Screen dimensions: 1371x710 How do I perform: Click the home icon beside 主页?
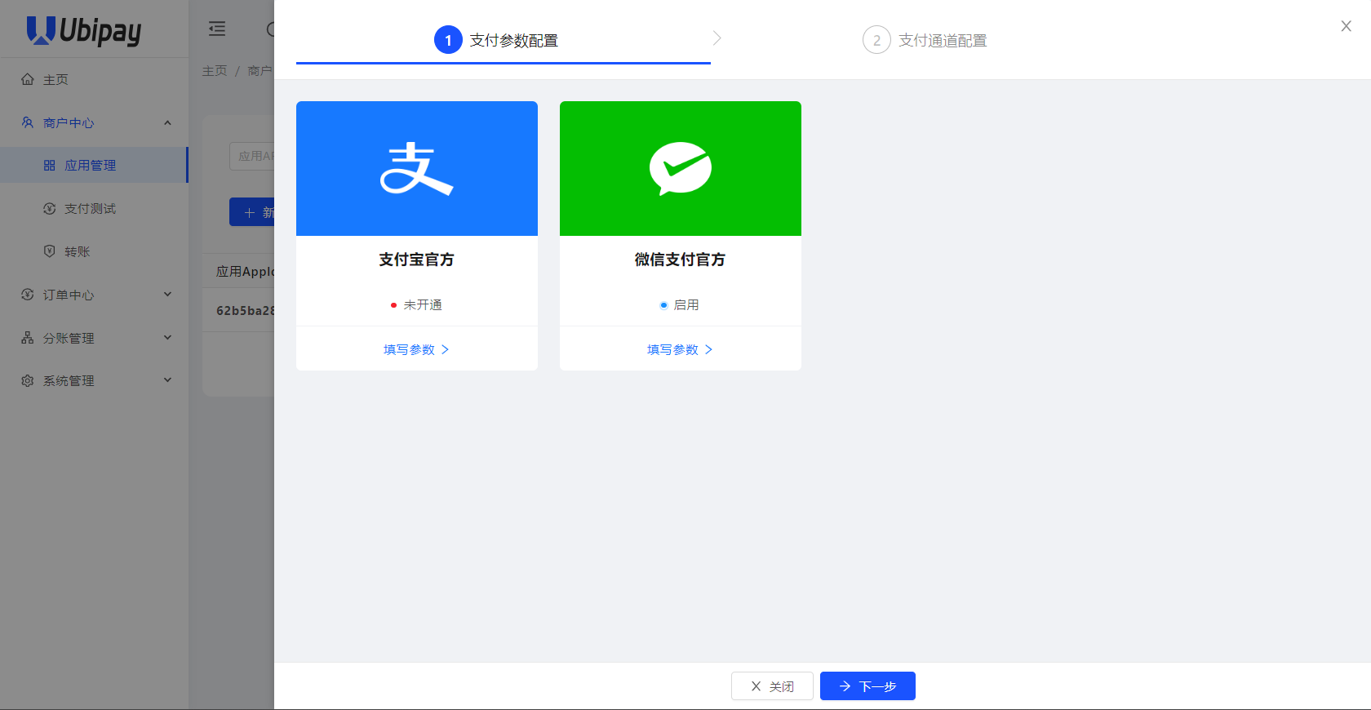(28, 79)
